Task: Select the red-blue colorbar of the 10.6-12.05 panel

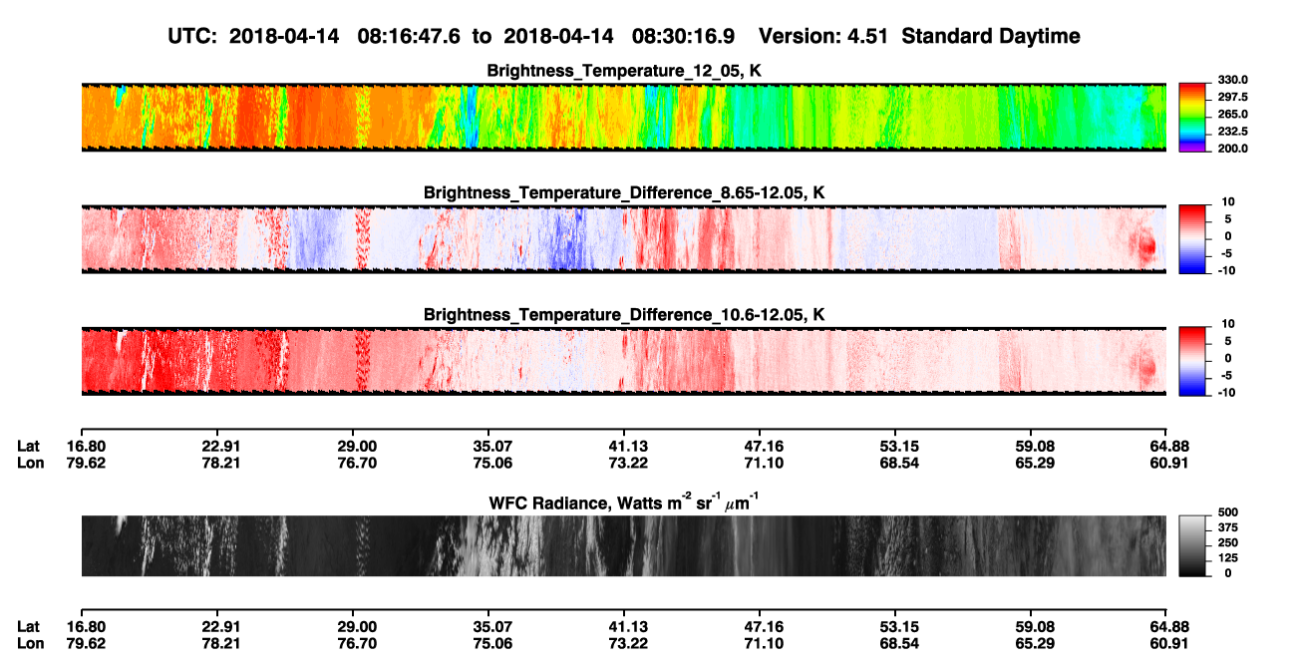Action: click(x=1193, y=361)
